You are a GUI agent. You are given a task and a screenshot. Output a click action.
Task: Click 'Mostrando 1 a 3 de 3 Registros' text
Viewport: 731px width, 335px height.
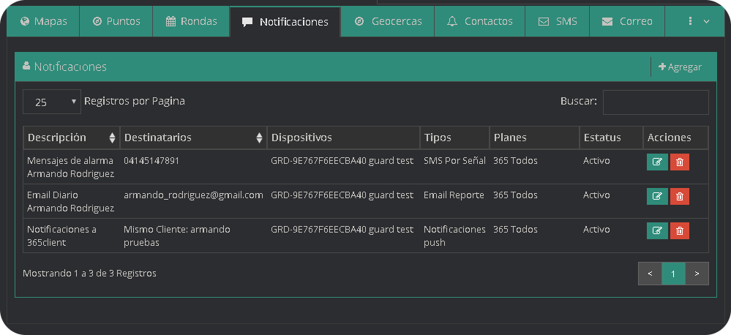tap(89, 274)
